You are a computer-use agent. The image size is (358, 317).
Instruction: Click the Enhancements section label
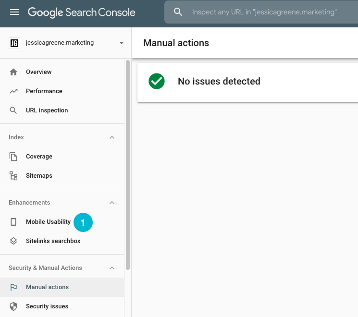coord(29,202)
